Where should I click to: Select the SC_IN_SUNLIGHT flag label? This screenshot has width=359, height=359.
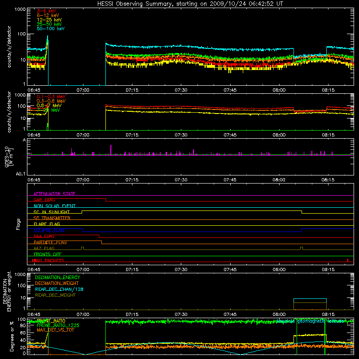click(x=51, y=212)
